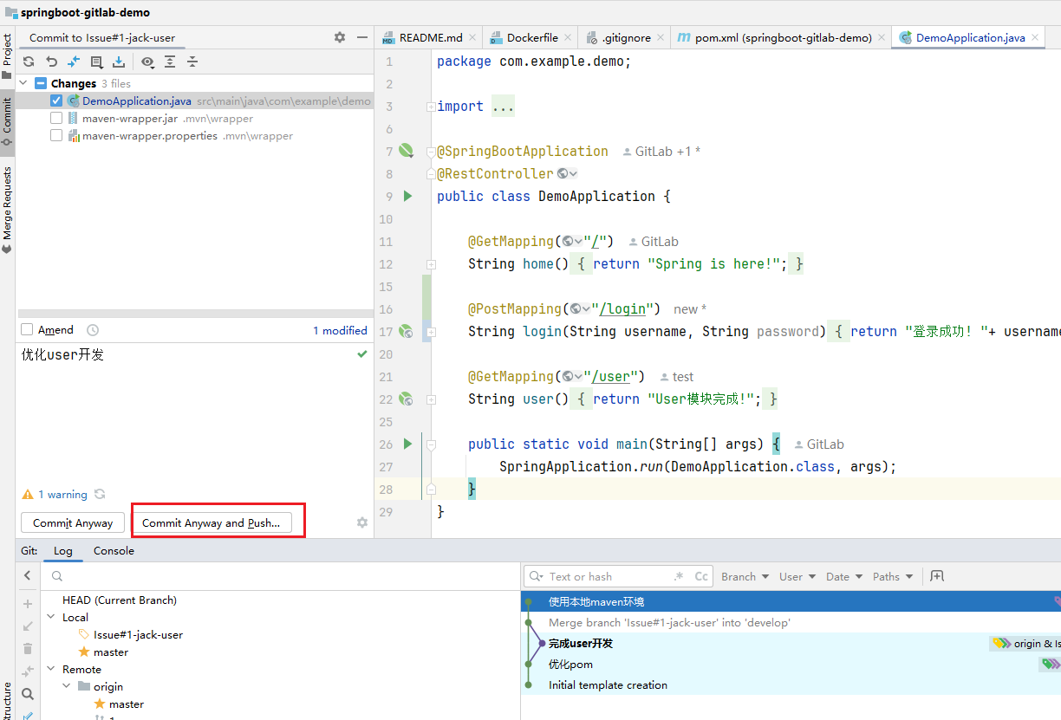The image size is (1061, 720).
Task: Expand folded home() method on line 12
Action: tap(431, 263)
